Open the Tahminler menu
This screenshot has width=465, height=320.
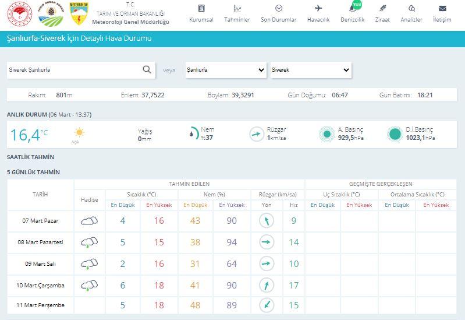[237, 13]
